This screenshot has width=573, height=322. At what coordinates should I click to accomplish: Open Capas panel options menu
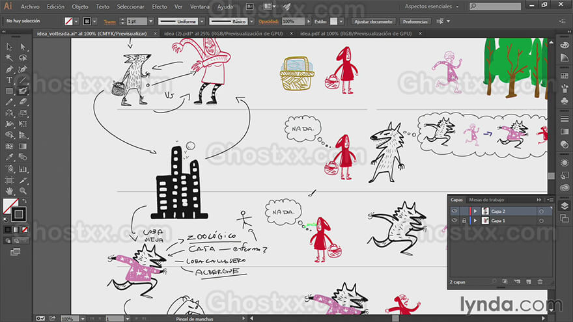coord(550,200)
